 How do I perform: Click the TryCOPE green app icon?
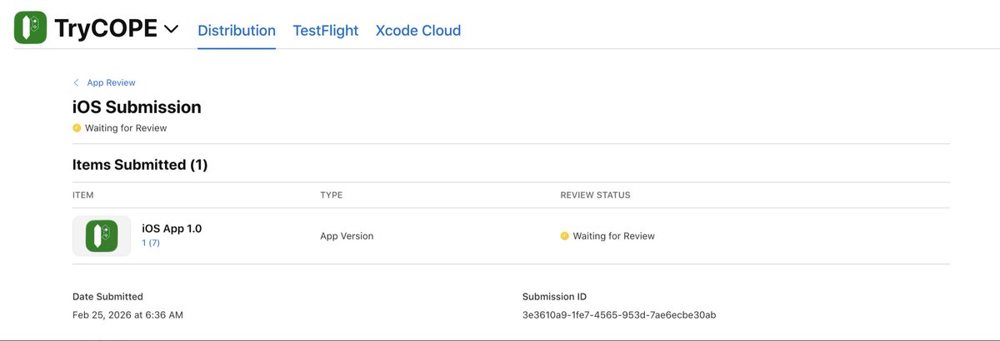30,28
